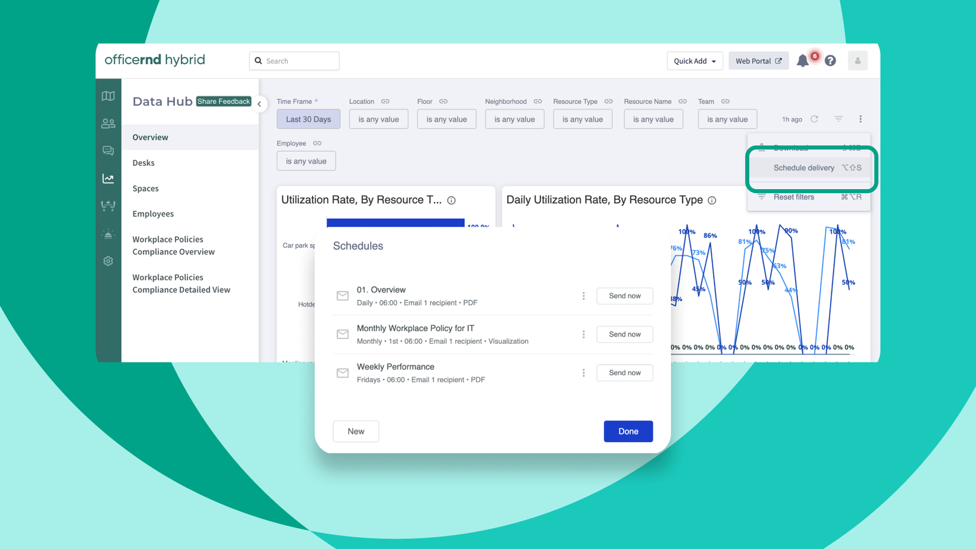Screen dimensions: 976x549
Task: Click the link icon next to Resource Name
Action: click(x=683, y=102)
